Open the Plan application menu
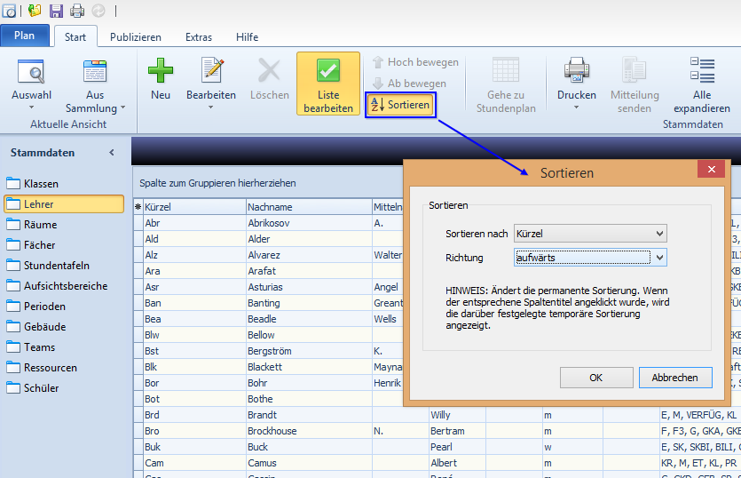Image resolution: width=741 pixels, height=478 pixels. (x=25, y=36)
